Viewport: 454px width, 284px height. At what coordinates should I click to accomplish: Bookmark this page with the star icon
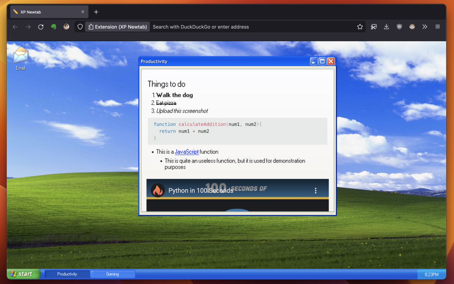click(x=360, y=27)
